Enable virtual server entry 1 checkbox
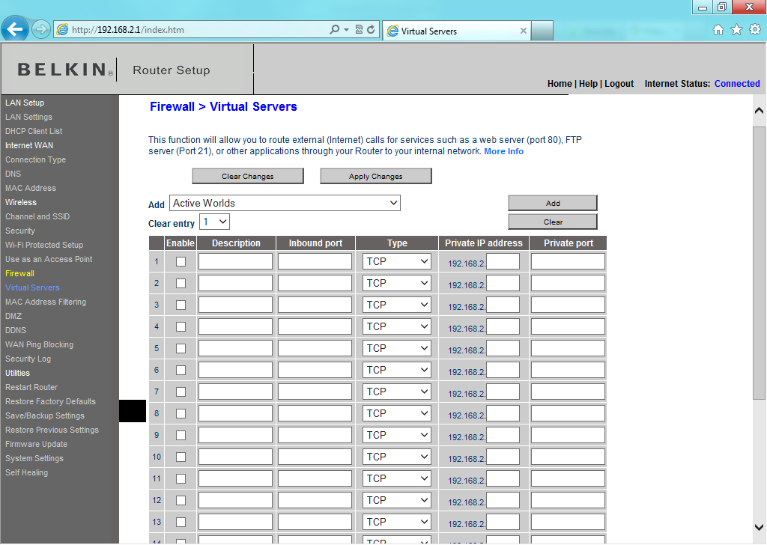This screenshot has height=545, width=767. (x=181, y=261)
